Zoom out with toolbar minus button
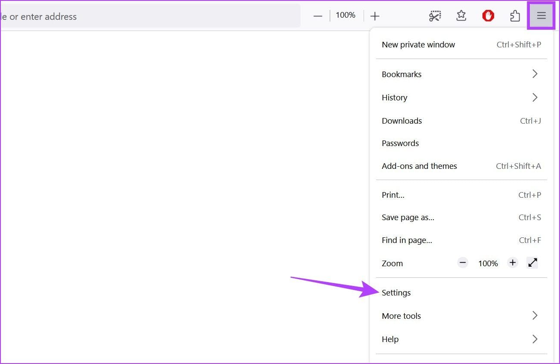560x364 pixels. [318, 16]
